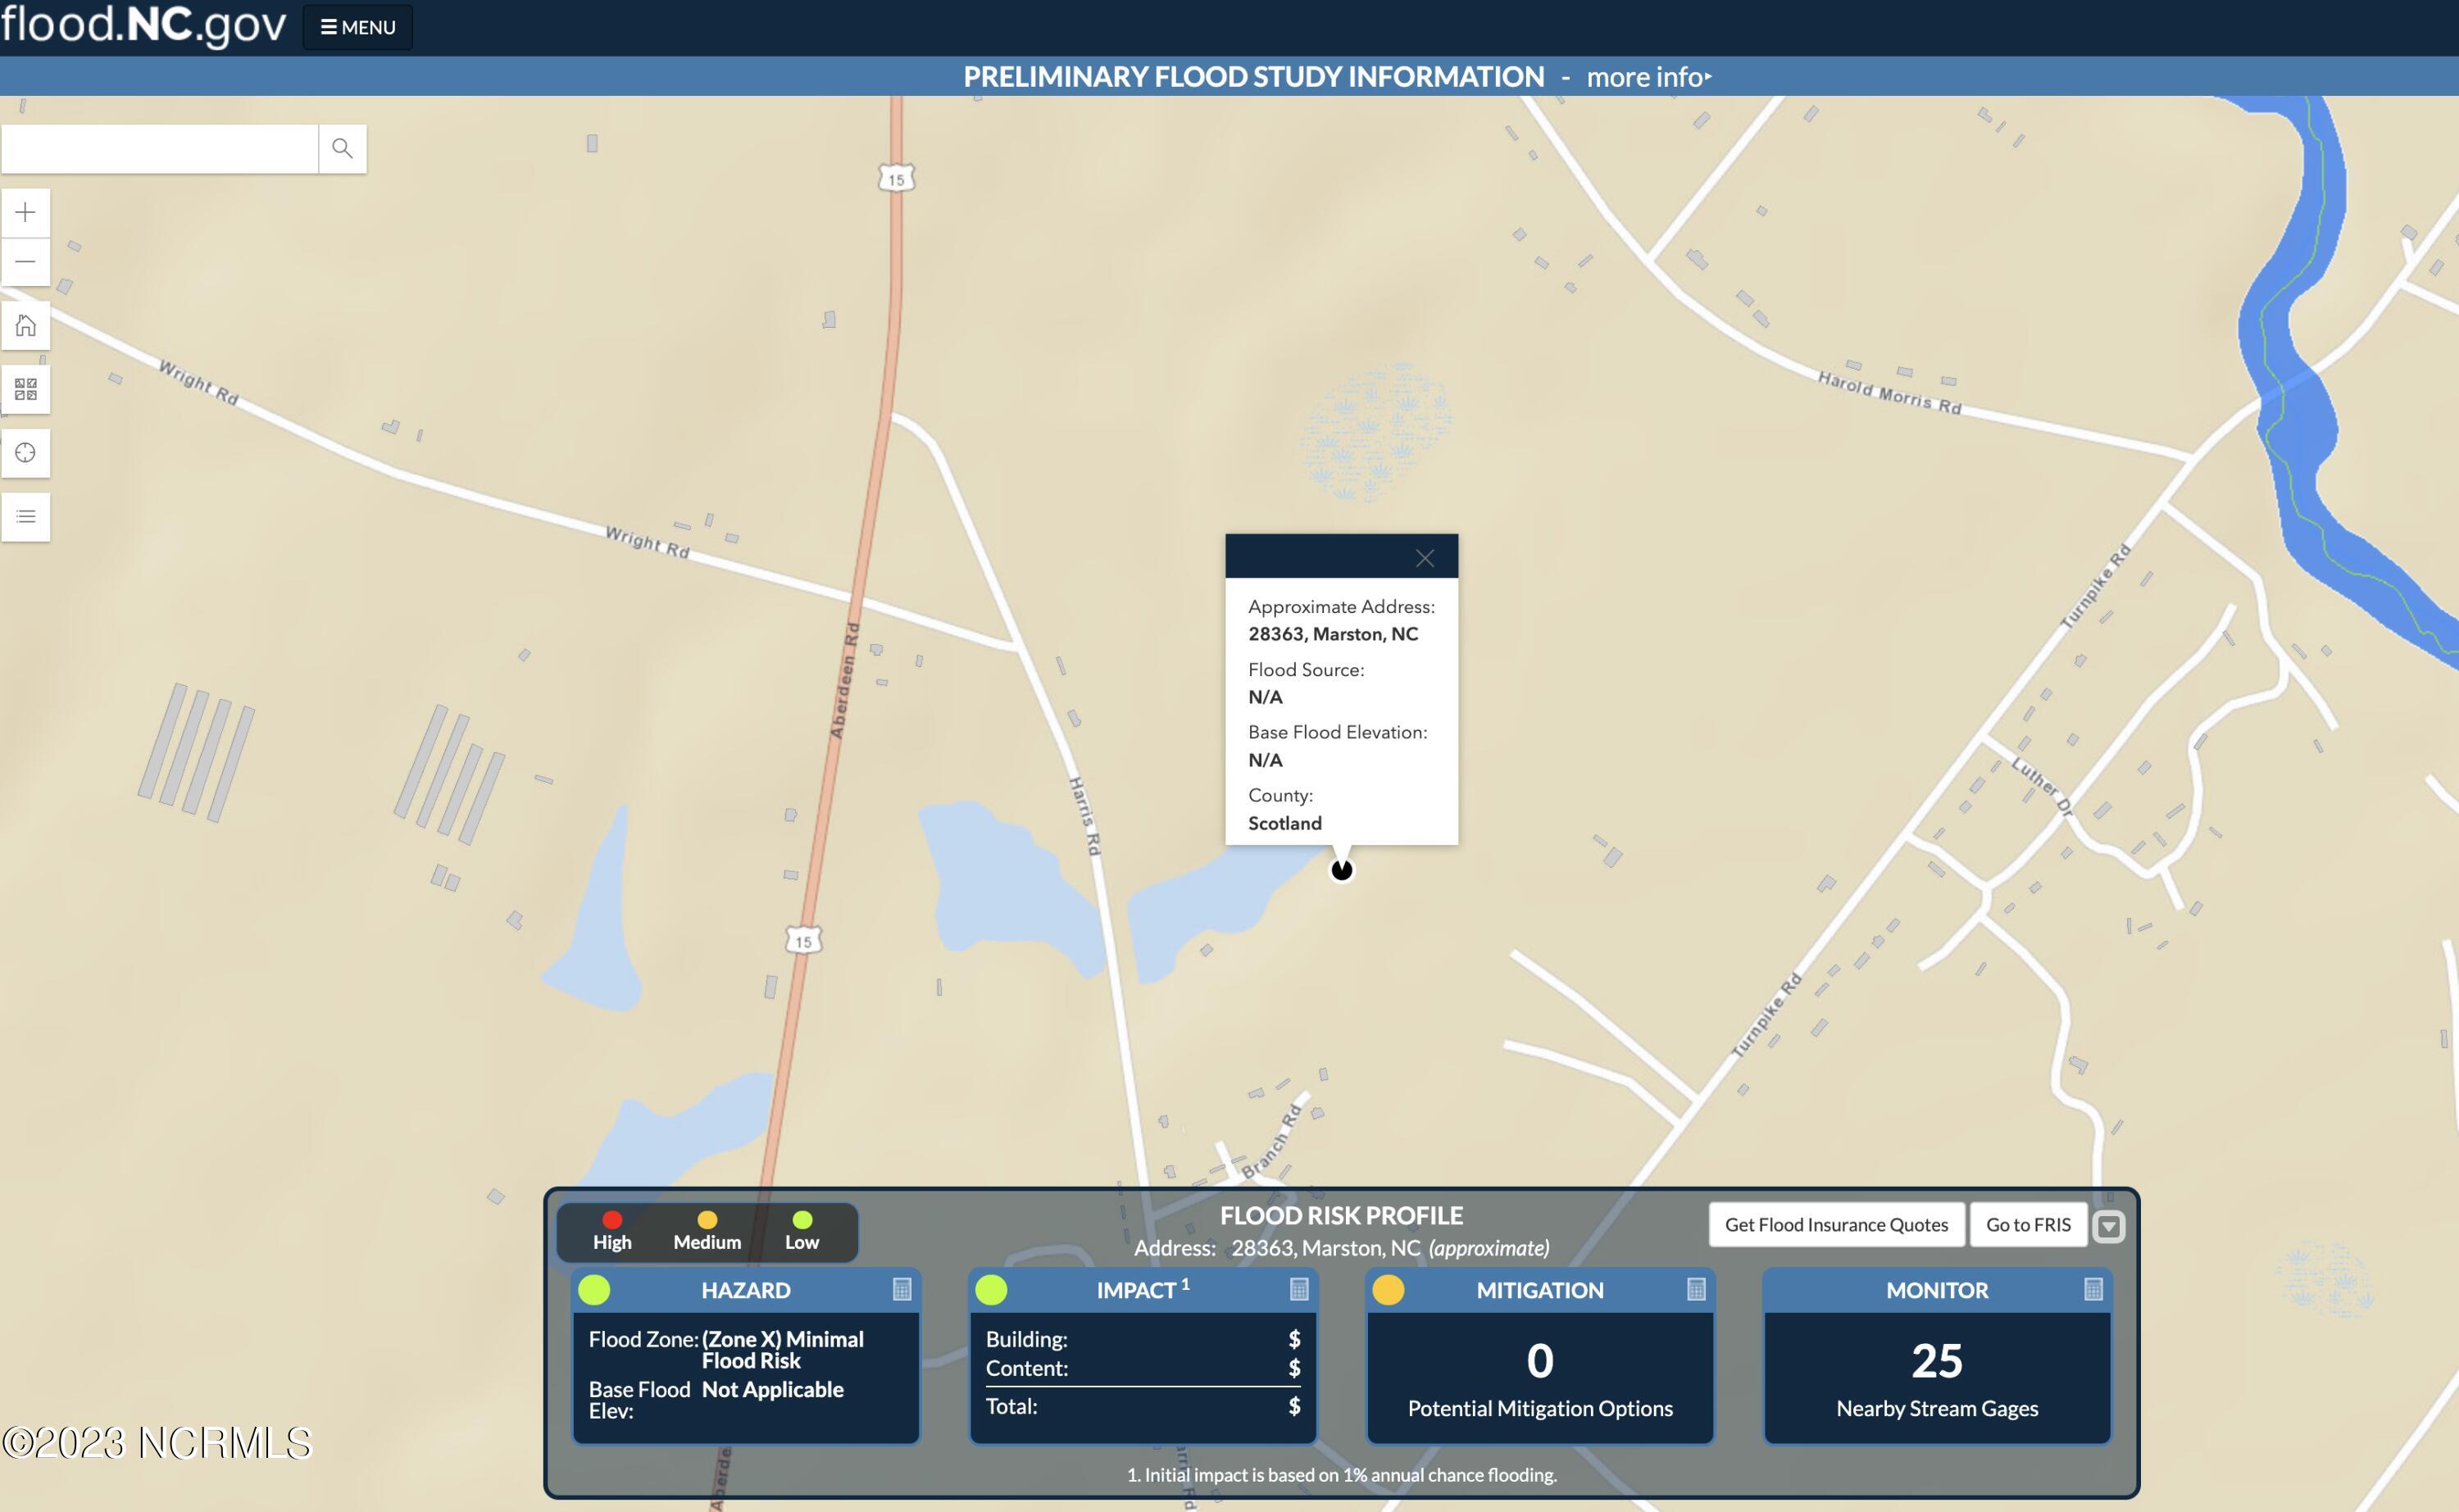Click Go to FRIS button
This screenshot has width=2459, height=1512.
[x=2028, y=1224]
